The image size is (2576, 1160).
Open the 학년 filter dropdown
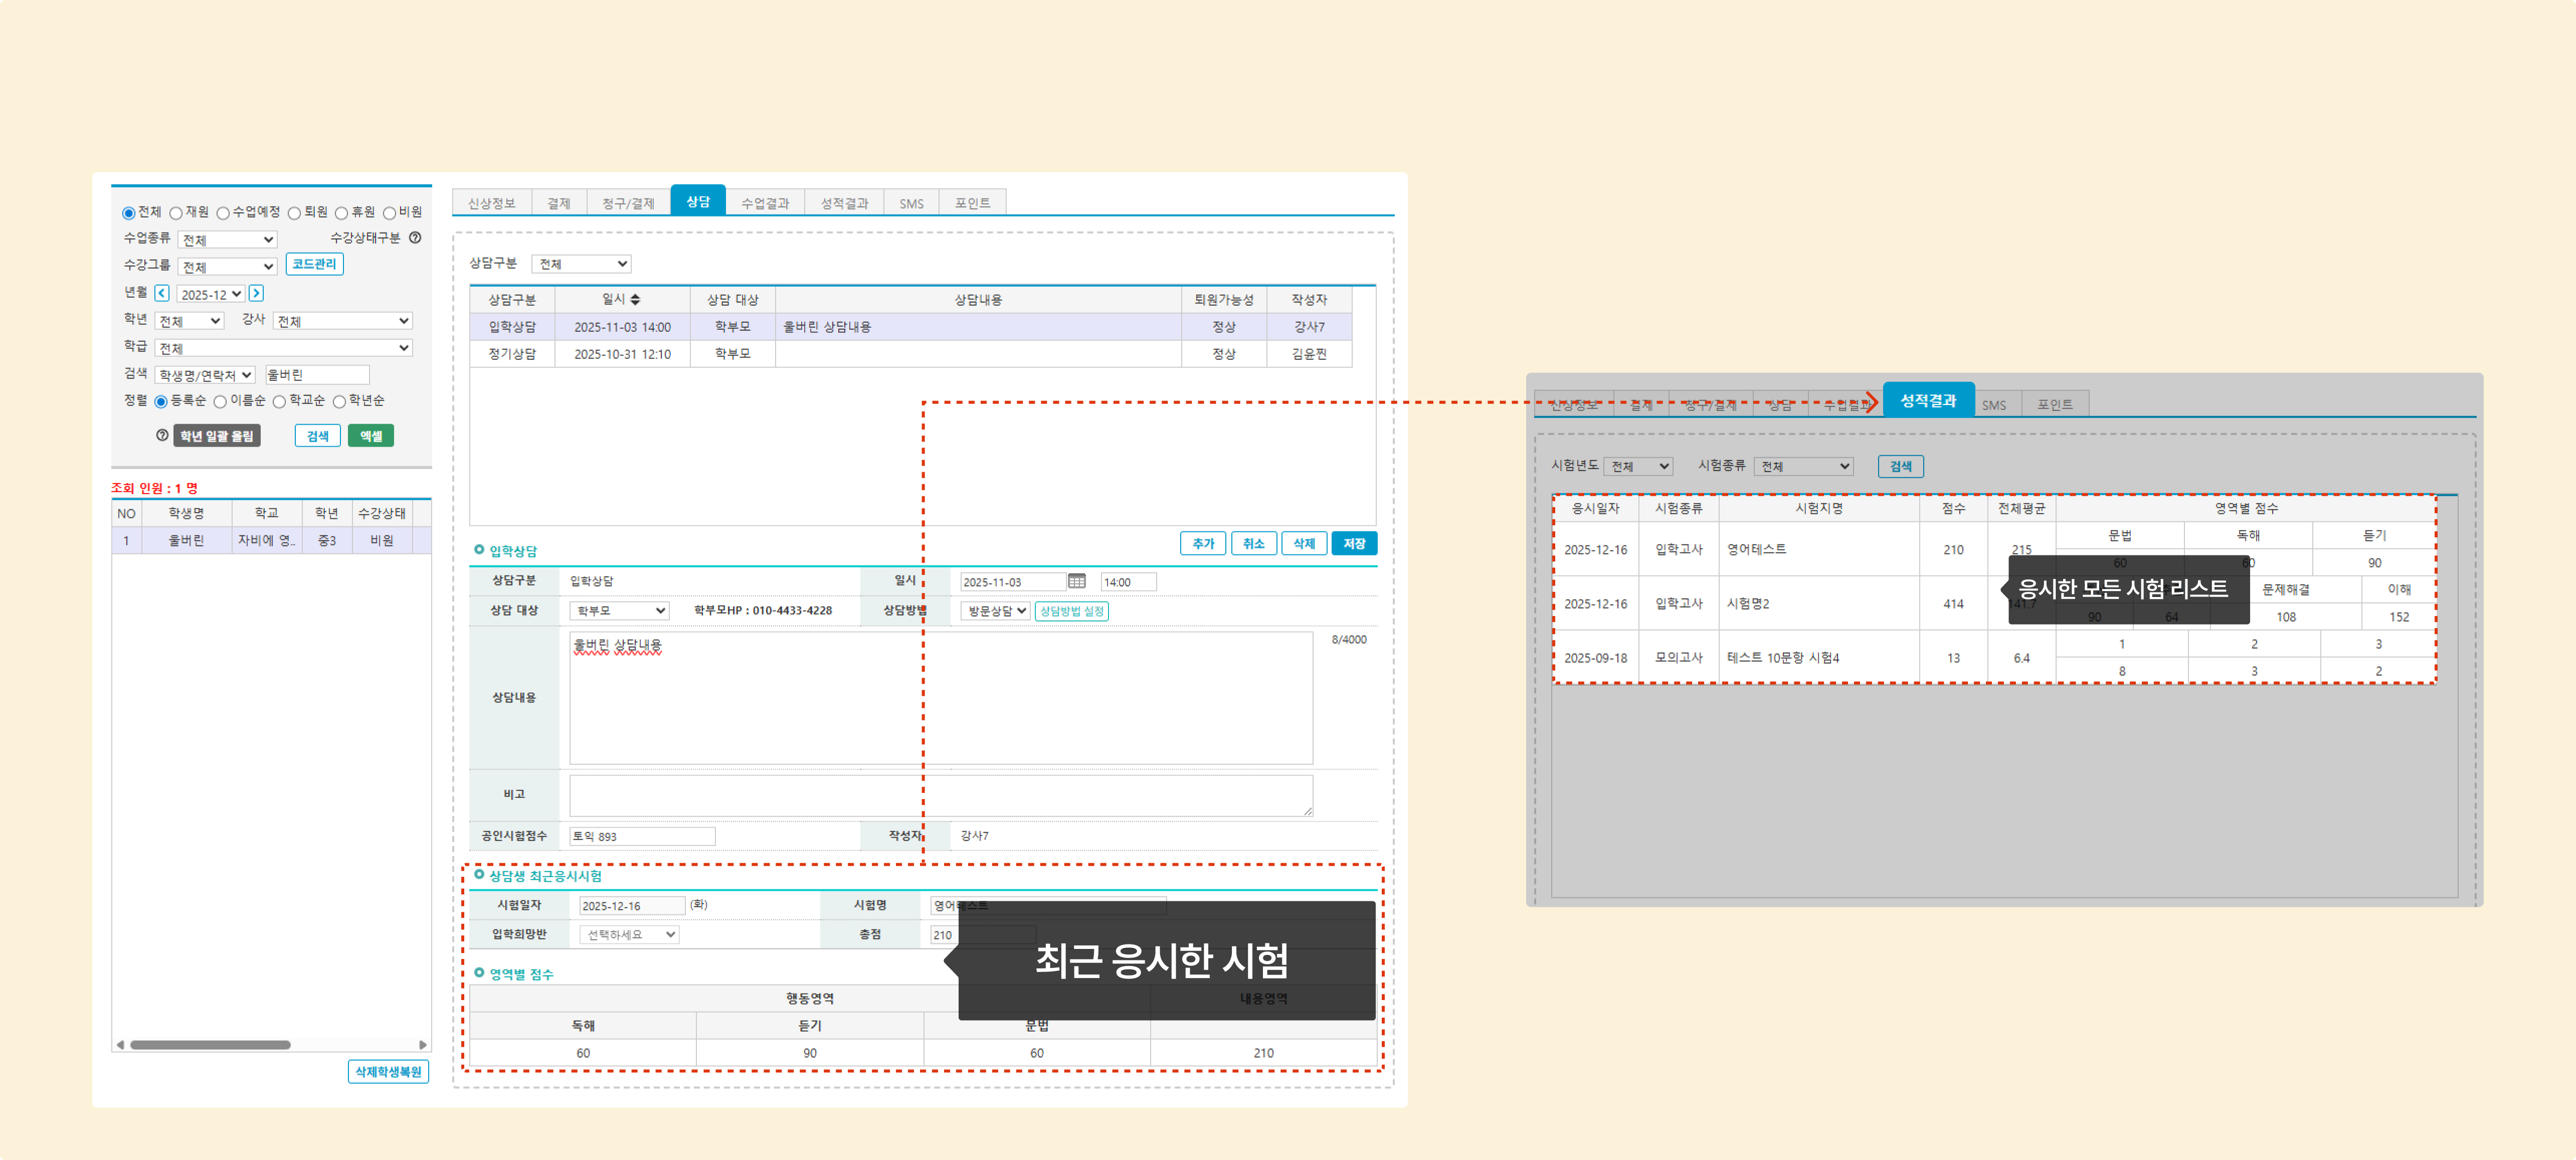click(189, 321)
